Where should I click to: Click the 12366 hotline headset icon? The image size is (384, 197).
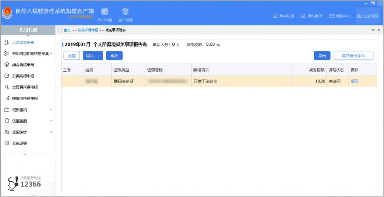pos(13,184)
